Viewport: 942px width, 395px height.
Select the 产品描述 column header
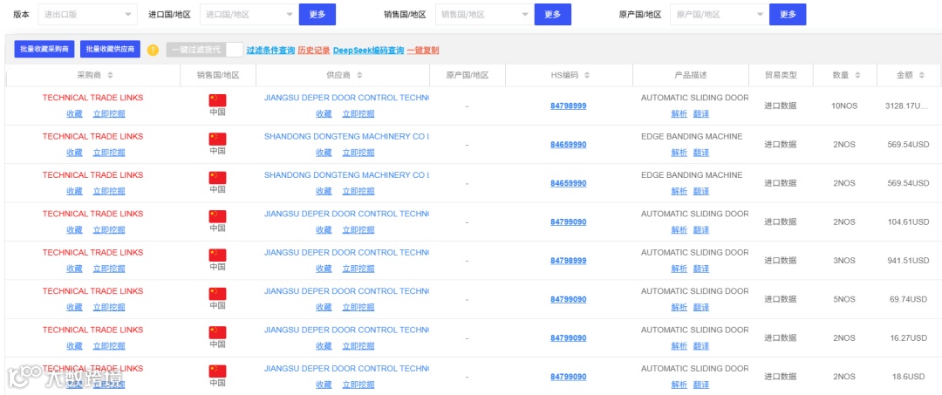click(691, 76)
